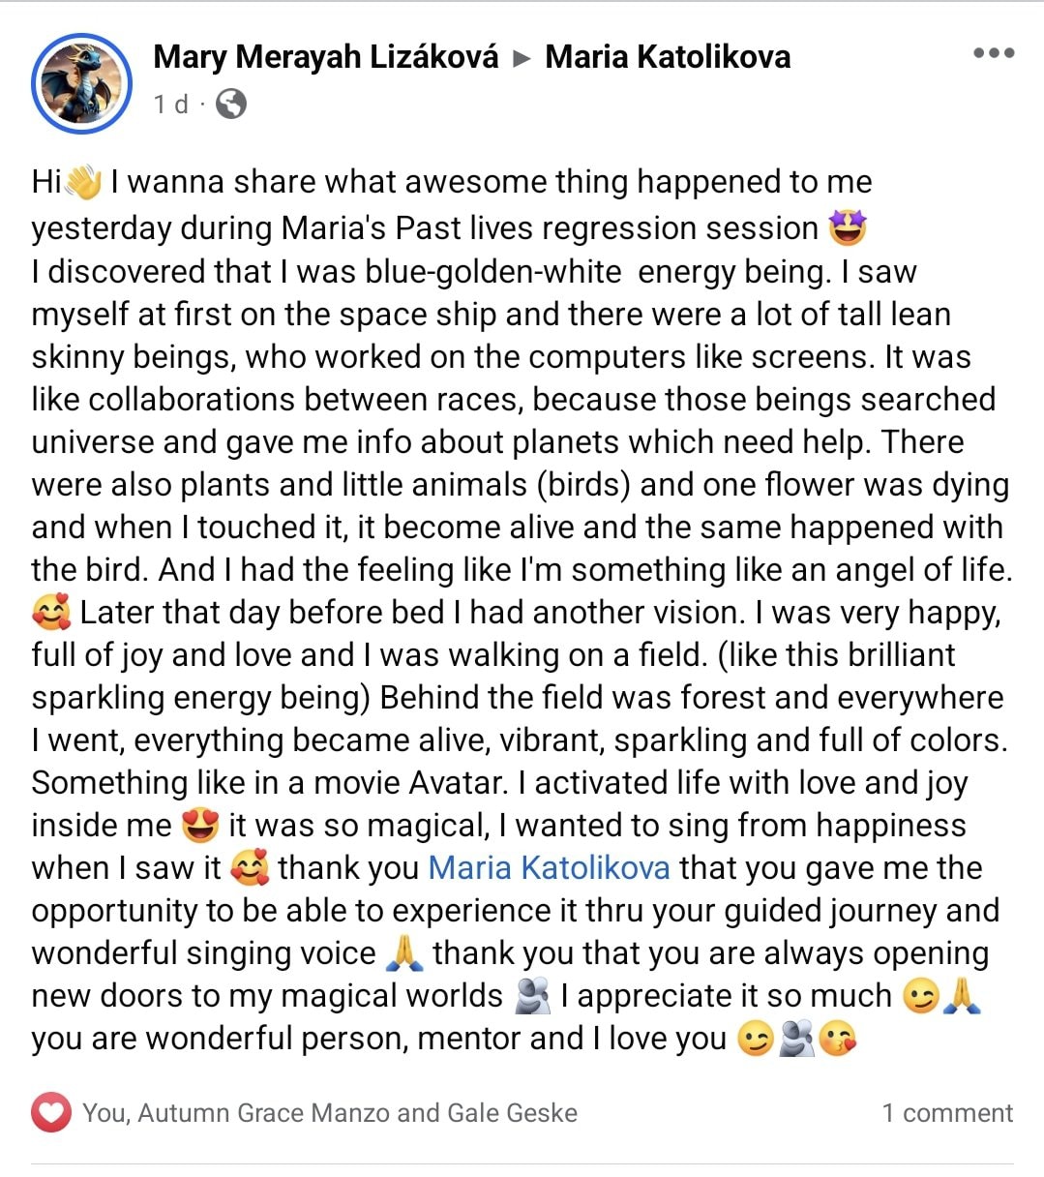Image resolution: width=1044 pixels, height=1177 pixels.
Task: Click hugging people emoji after "magical worlds"
Action: pyautogui.click(x=531, y=996)
